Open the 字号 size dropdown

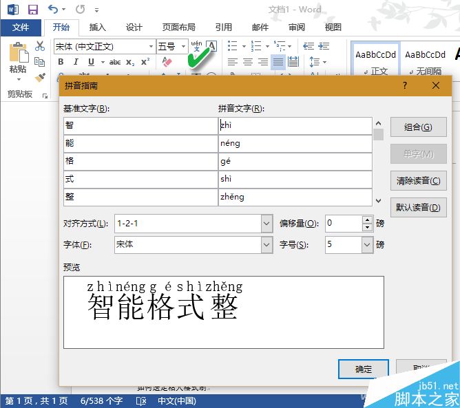(x=367, y=244)
